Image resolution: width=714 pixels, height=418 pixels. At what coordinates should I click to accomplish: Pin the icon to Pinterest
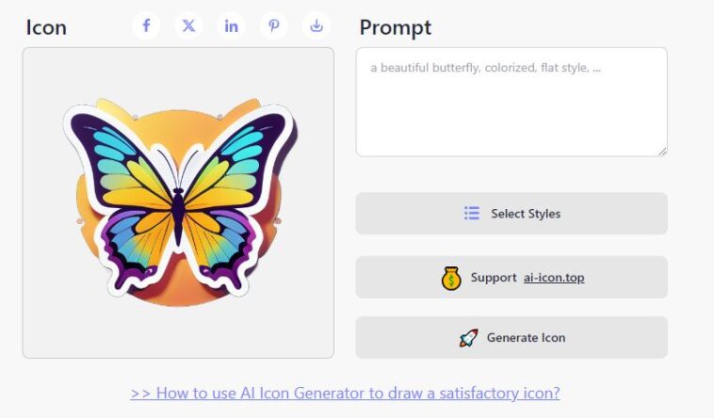pyautogui.click(x=274, y=25)
